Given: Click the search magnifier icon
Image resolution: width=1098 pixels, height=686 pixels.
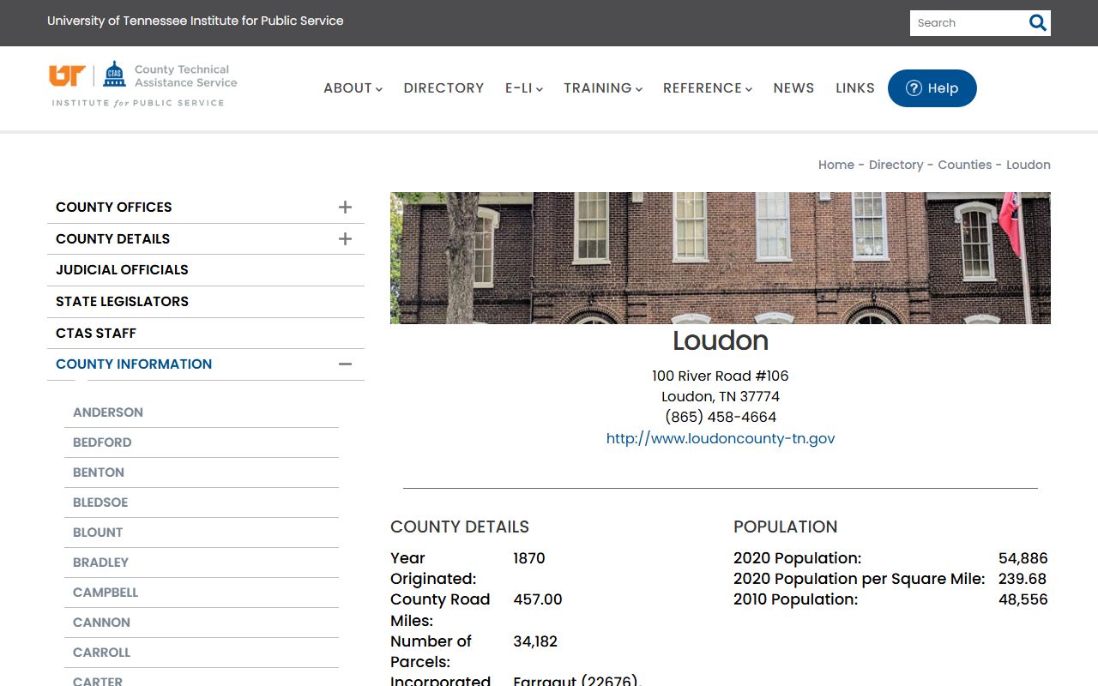Looking at the screenshot, I should point(1038,23).
